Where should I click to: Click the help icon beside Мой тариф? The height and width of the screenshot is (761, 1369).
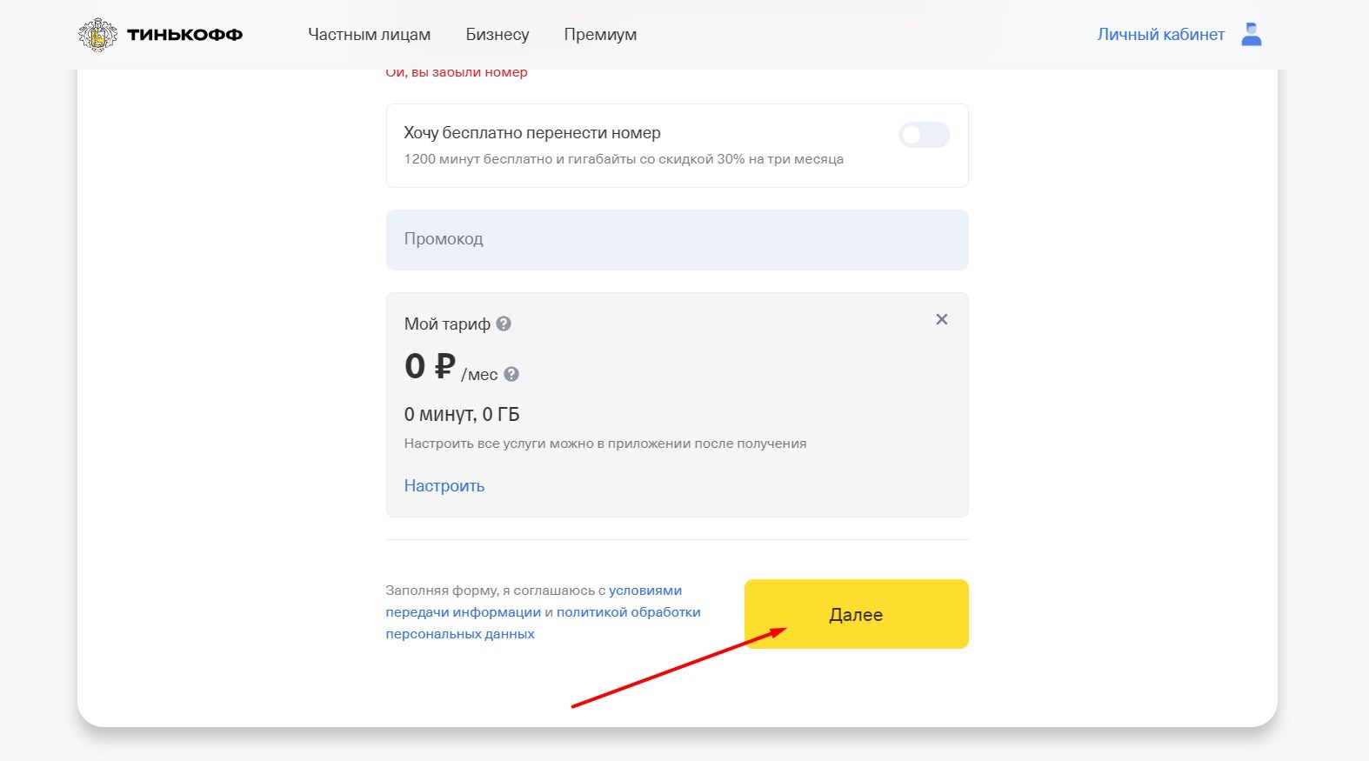pyautogui.click(x=504, y=324)
